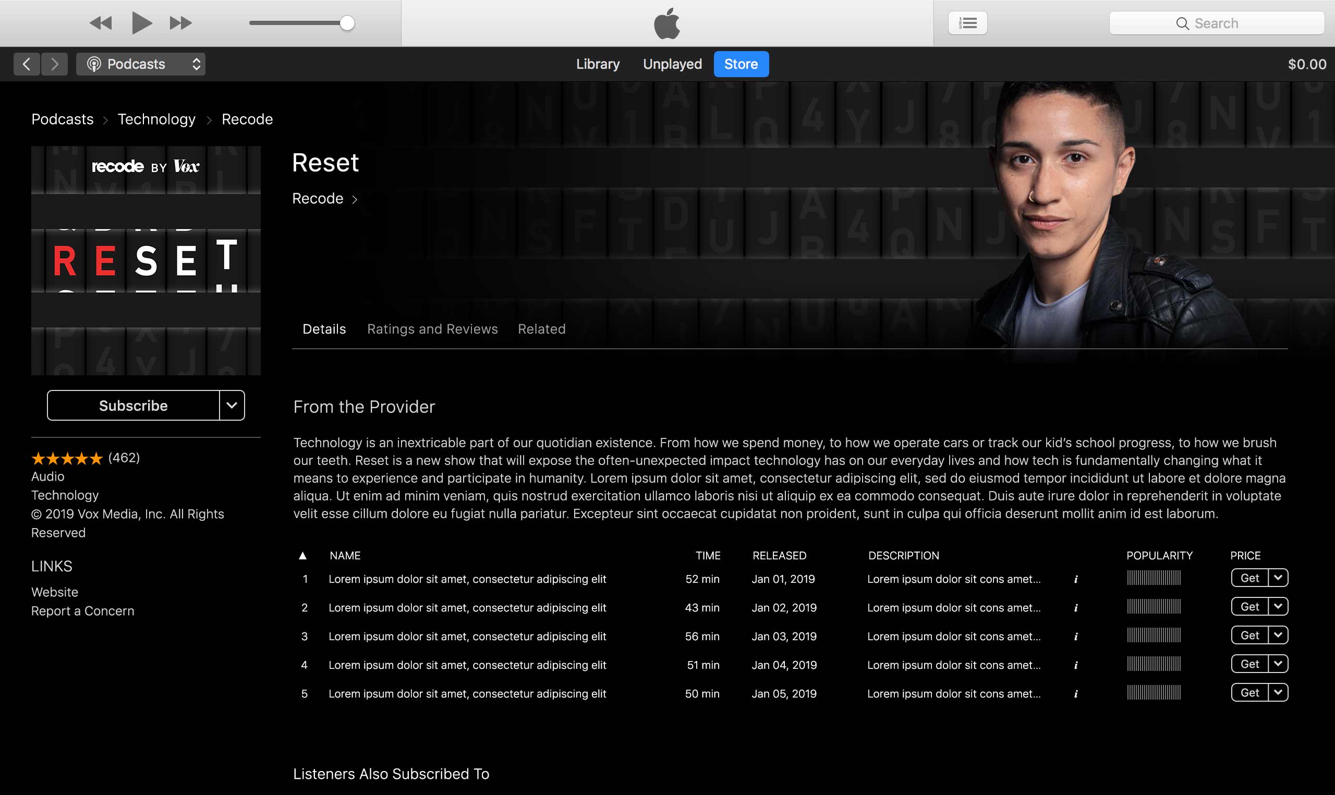Viewport: 1335px width, 795px height.
Task: Adjust the volume slider knob
Action: pos(347,23)
